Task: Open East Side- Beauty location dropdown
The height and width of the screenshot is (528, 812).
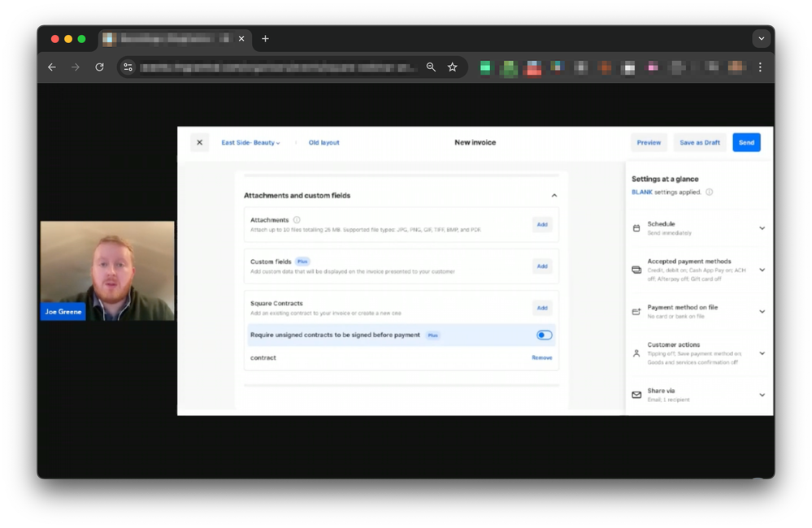Action: point(250,143)
